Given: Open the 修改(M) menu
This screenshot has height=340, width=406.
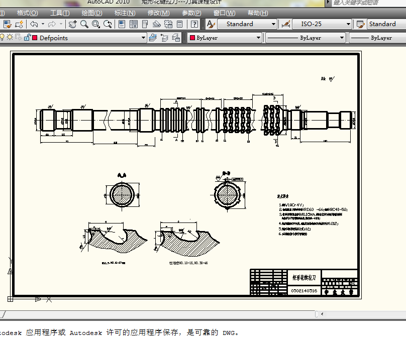Looking at the screenshot, I should tap(158, 13).
